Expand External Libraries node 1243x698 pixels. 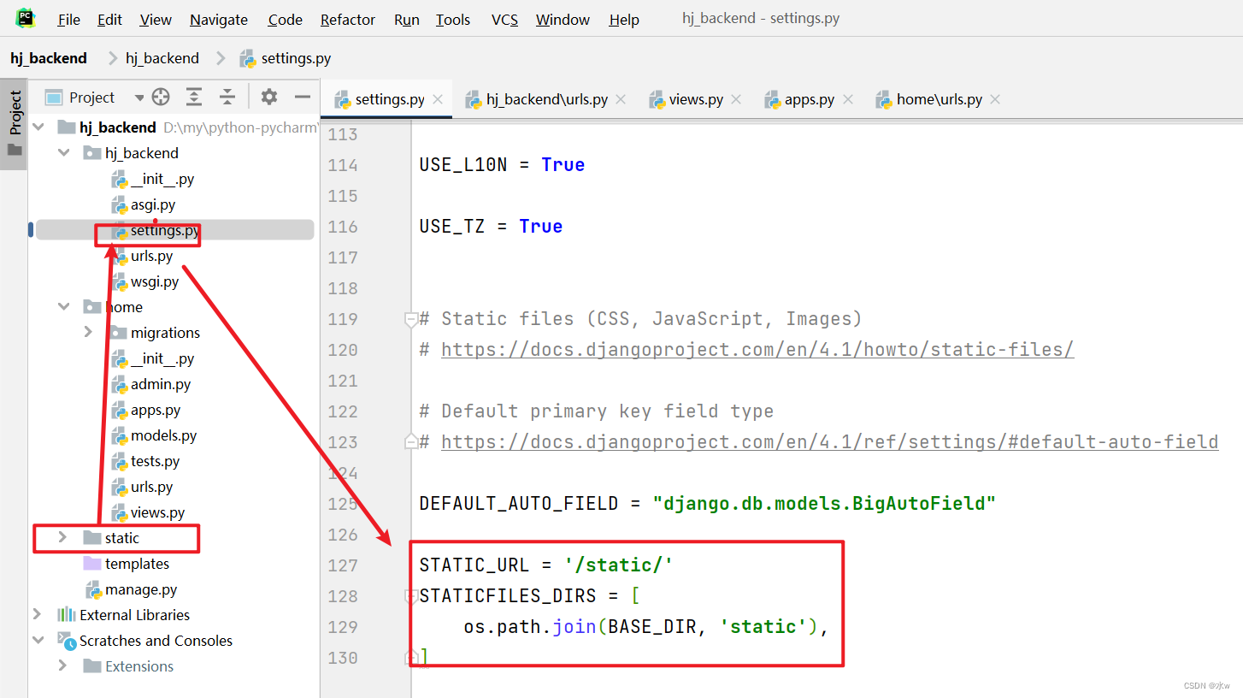pos(37,614)
